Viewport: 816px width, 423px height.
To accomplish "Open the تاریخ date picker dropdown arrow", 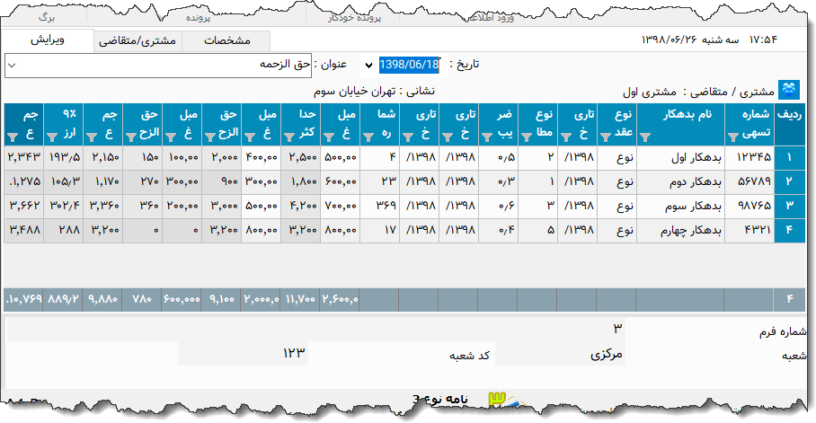I will (x=368, y=65).
